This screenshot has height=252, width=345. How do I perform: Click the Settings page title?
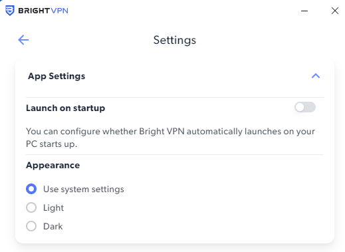tap(175, 41)
